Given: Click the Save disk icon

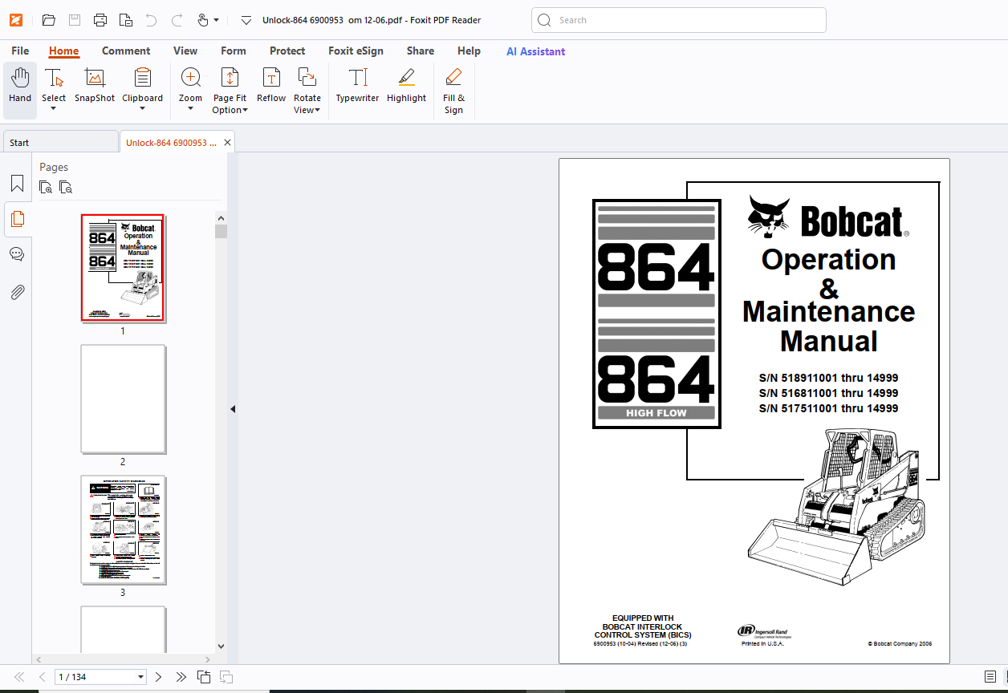Looking at the screenshot, I should click(74, 20).
